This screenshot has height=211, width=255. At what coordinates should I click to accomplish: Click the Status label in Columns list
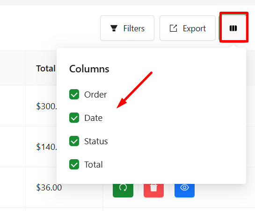96,141
